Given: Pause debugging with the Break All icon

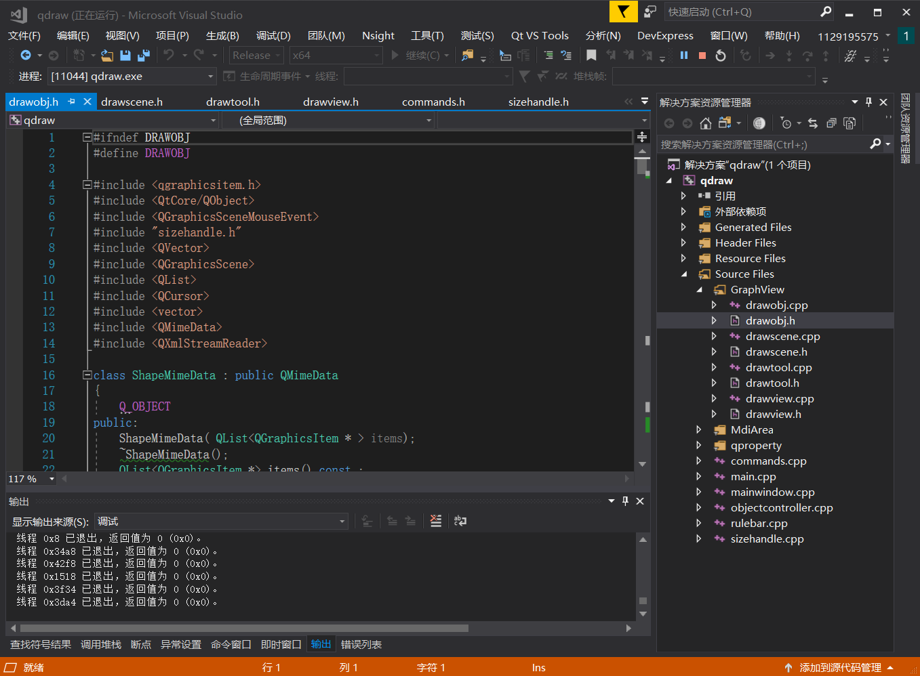Looking at the screenshot, I should pyautogui.click(x=684, y=56).
